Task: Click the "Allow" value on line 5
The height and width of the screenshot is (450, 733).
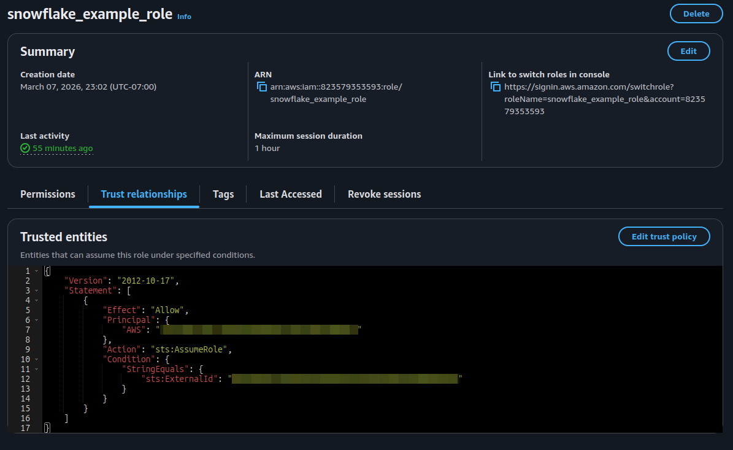Action: click(x=168, y=310)
